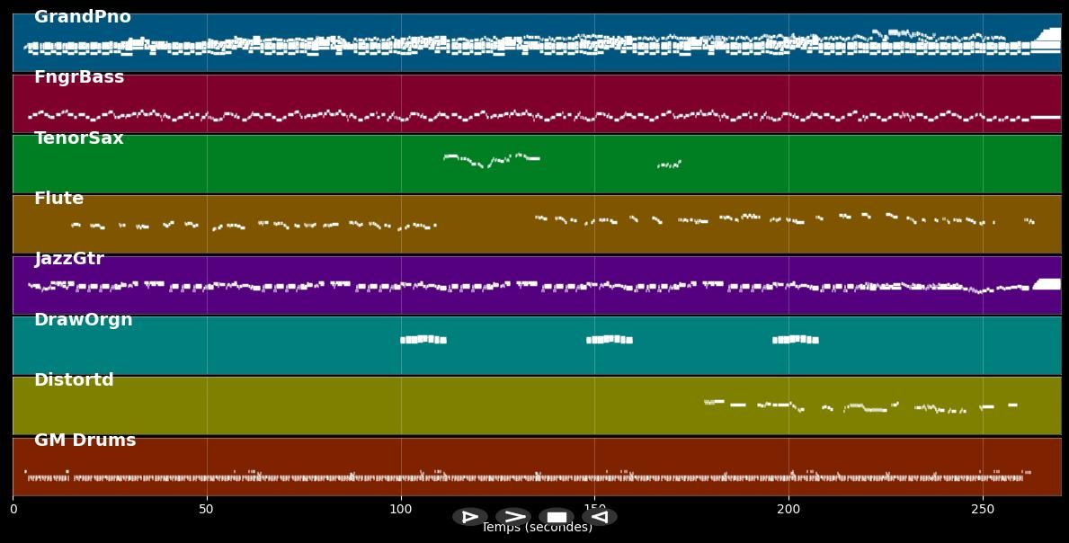Click the 0 tick on the time axis
The image size is (1069, 543).
click(13, 510)
